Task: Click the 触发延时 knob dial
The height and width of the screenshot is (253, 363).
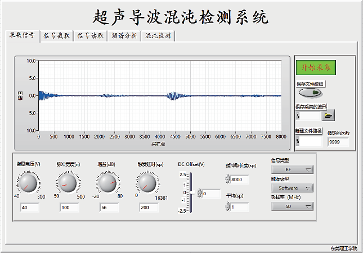Action: (147, 182)
